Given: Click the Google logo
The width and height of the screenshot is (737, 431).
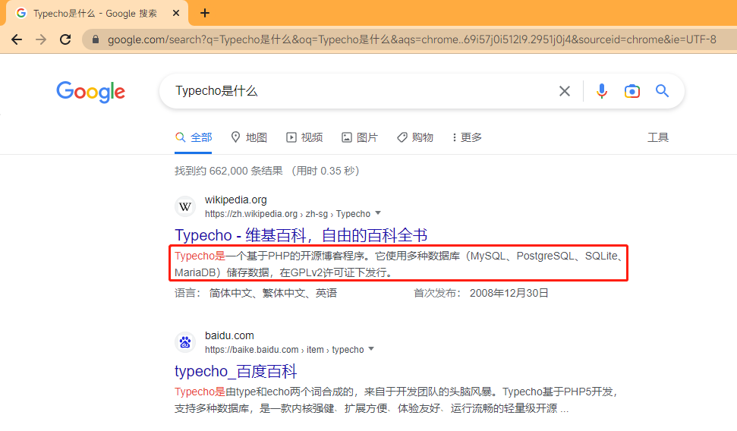Looking at the screenshot, I should (90, 92).
